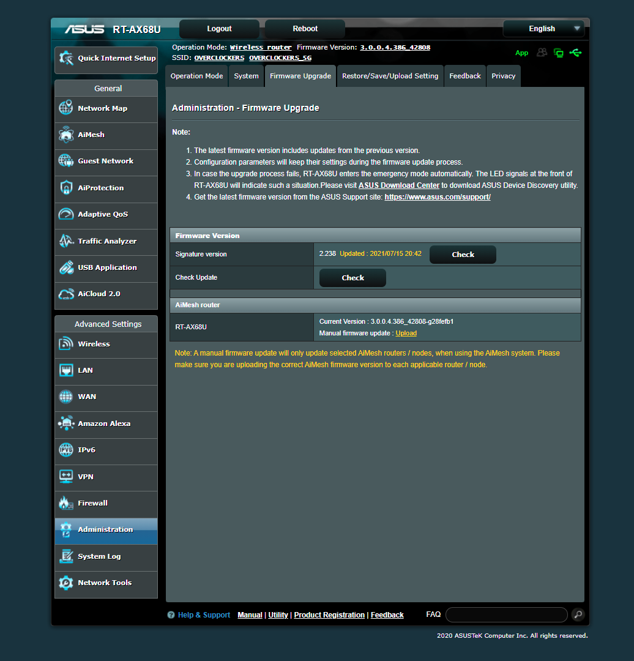
Task: Open Product Registration footer link
Action: 329,615
